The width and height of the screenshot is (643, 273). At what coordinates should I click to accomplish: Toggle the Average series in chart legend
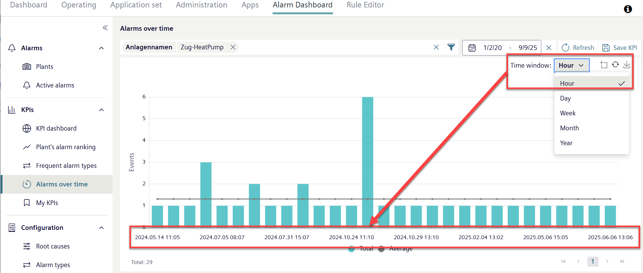pyautogui.click(x=395, y=249)
